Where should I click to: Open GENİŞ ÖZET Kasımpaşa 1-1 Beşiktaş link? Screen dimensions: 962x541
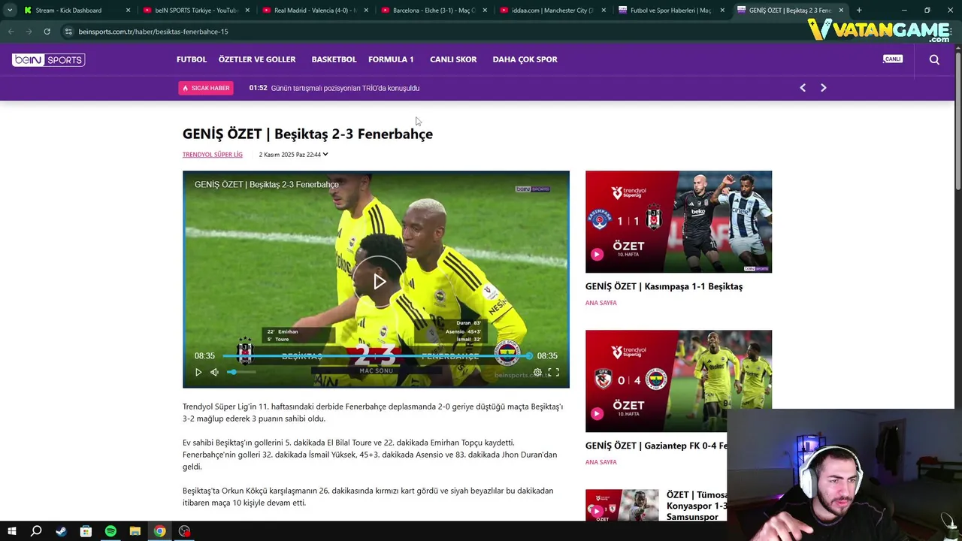664,286
